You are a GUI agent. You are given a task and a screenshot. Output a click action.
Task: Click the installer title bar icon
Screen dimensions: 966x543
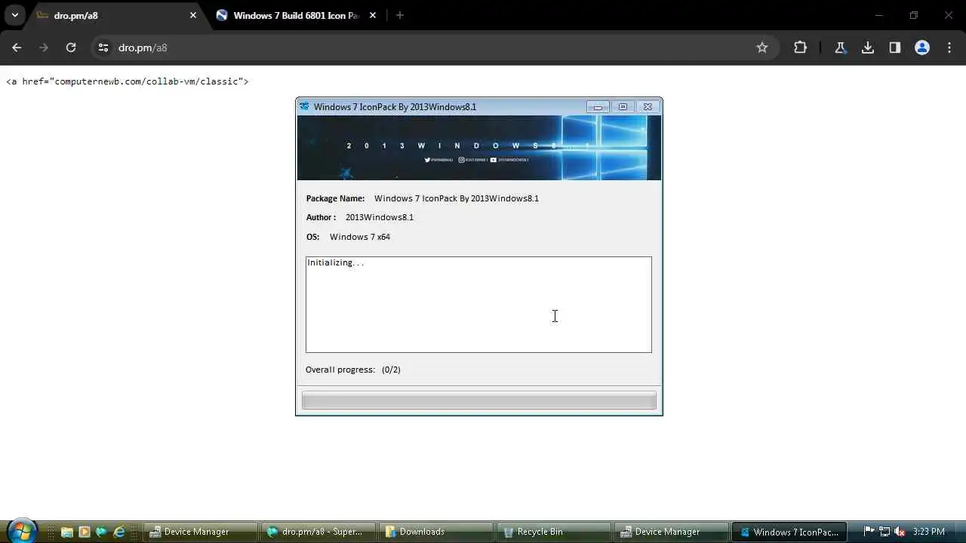(304, 107)
